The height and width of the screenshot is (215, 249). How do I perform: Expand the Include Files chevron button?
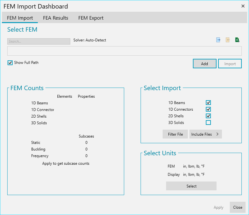coord(206,134)
